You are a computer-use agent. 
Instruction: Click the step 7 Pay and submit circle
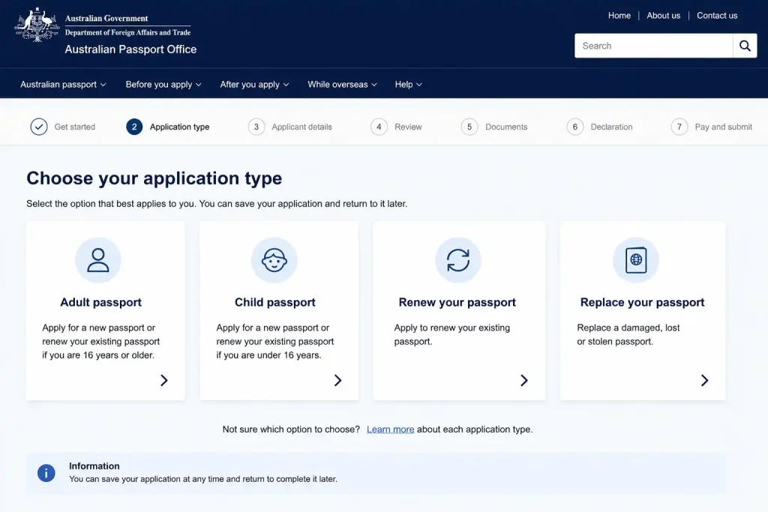[x=679, y=127]
